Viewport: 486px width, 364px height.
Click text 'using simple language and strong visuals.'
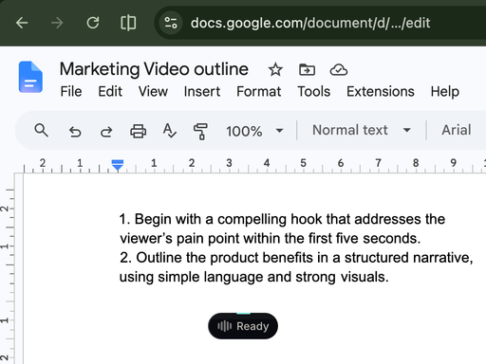point(254,277)
